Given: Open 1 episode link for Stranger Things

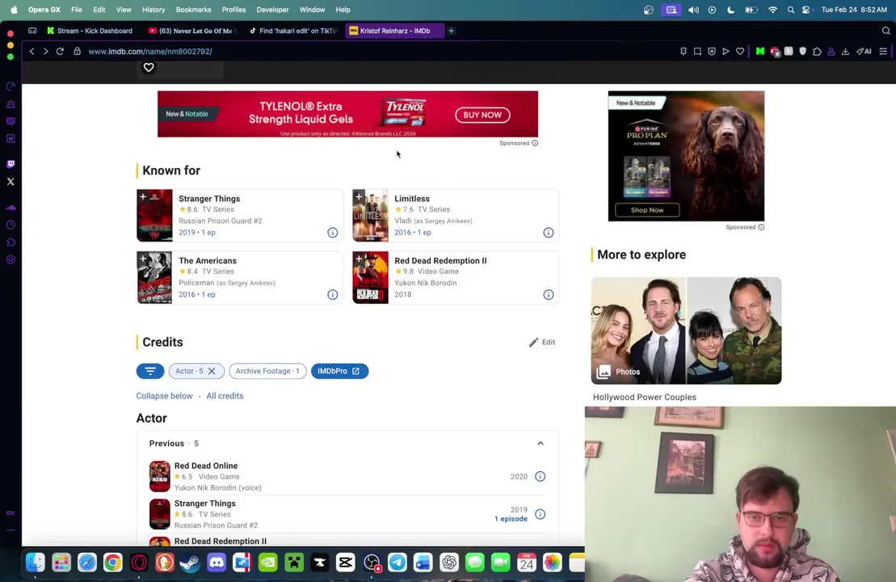Looking at the screenshot, I should [x=511, y=518].
